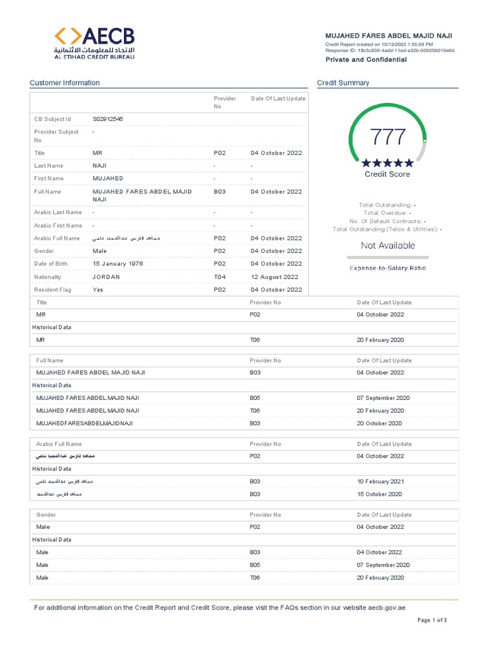Click the five-star rating under the score

click(387, 163)
